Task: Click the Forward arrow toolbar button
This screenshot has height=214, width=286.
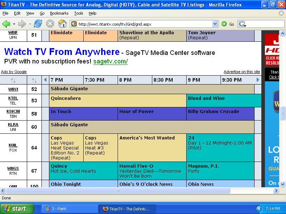Action: coord(22,24)
